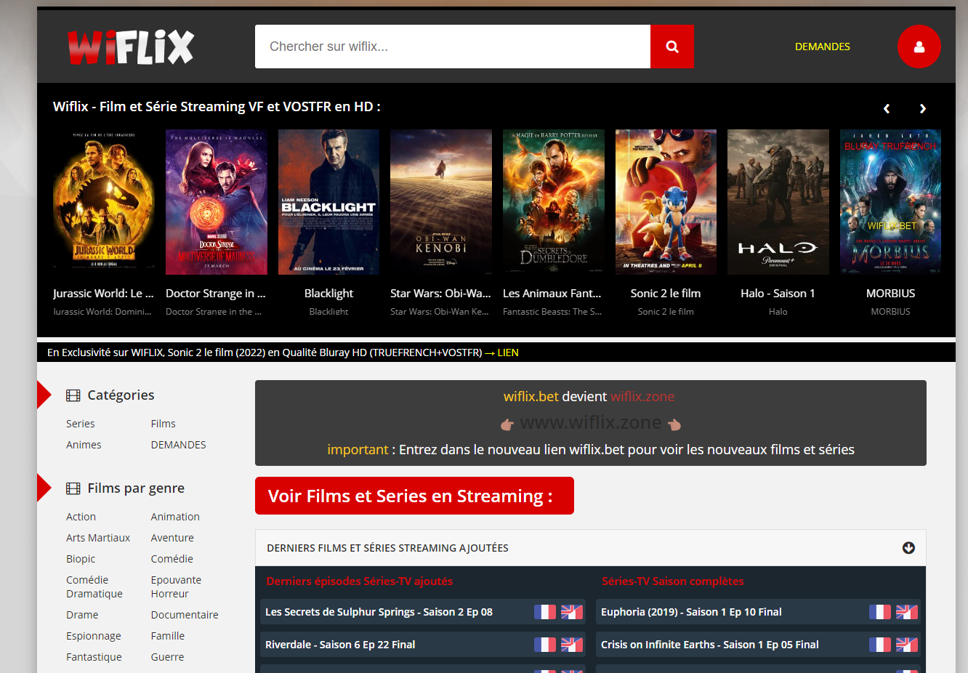Select the Famille genre
This screenshot has height=673, width=968.
pos(168,636)
